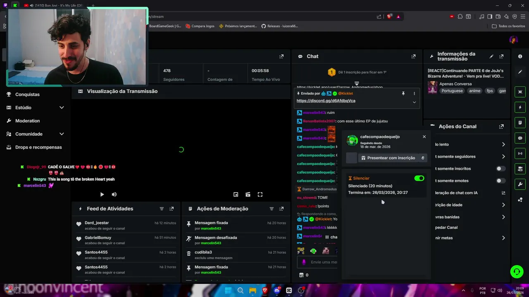Pop out the Informações da transmissão panel
Screen dimensions: 529x297
pos(501,57)
